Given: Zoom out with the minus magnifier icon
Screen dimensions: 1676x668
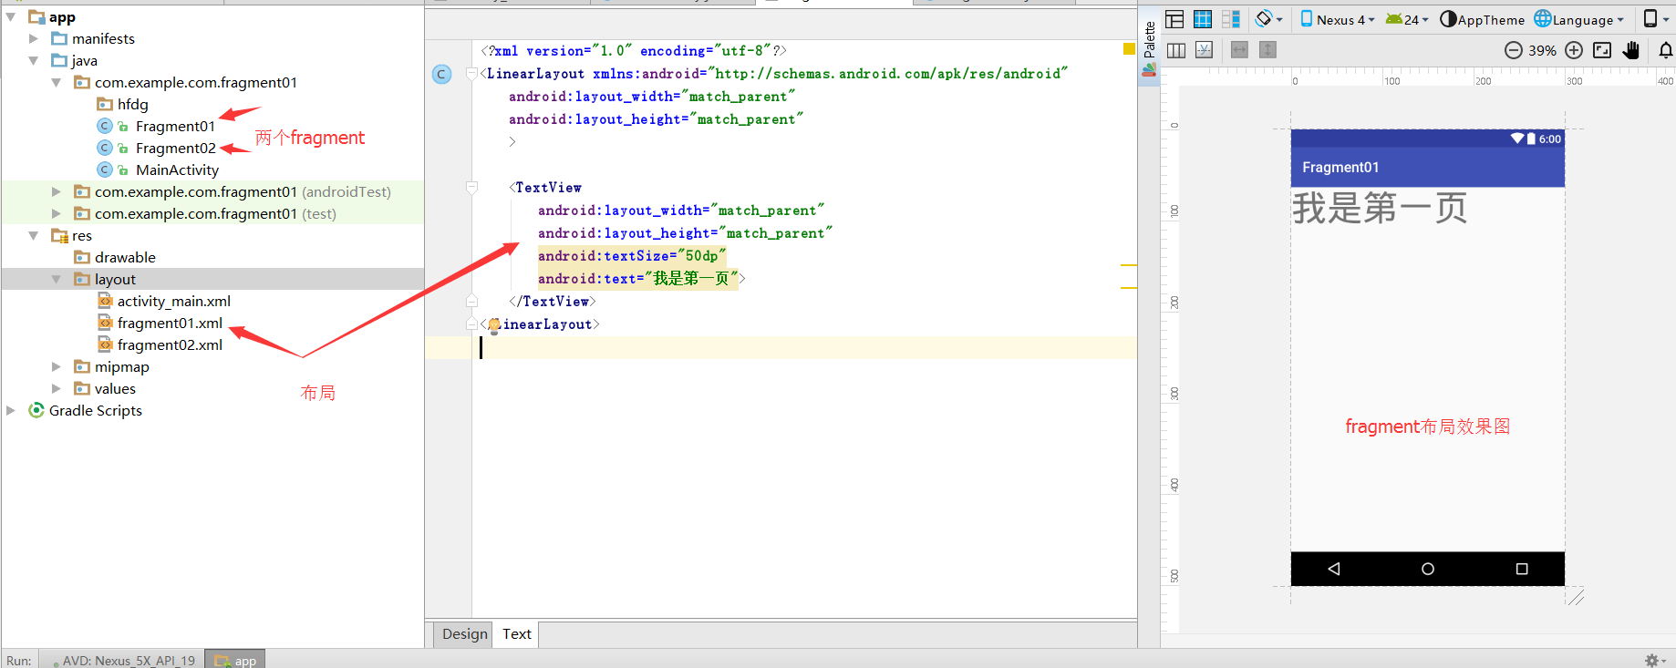Looking at the screenshot, I should pyautogui.click(x=1513, y=50).
